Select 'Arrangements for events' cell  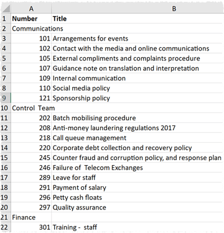[x=138, y=39]
